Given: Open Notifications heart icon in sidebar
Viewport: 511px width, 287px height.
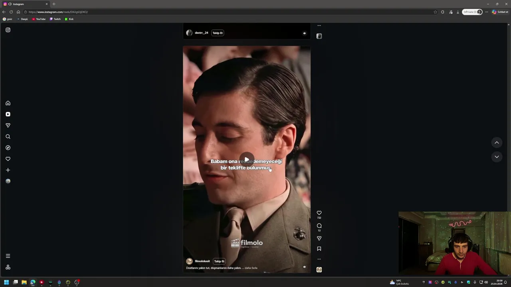Looking at the screenshot, I should [8, 159].
